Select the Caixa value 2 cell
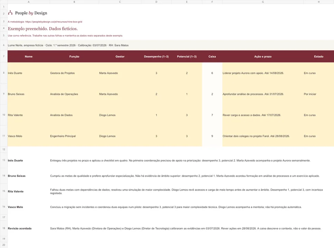The width and height of the screenshot is (334, 248). point(212,94)
